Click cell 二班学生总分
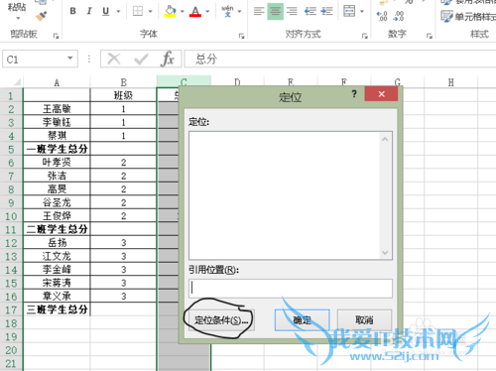Image resolution: width=496 pixels, height=371 pixels. (x=57, y=229)
